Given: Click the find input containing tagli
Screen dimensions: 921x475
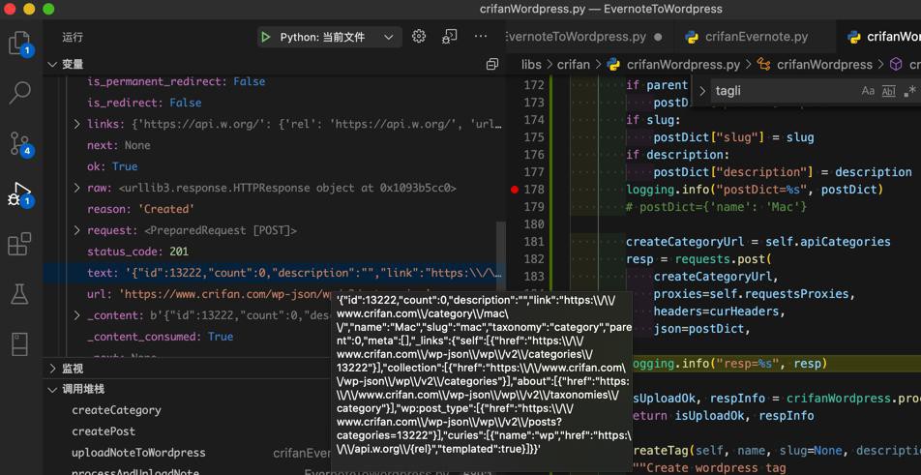Looking at the screenshot, I should (x=783, y=91).
